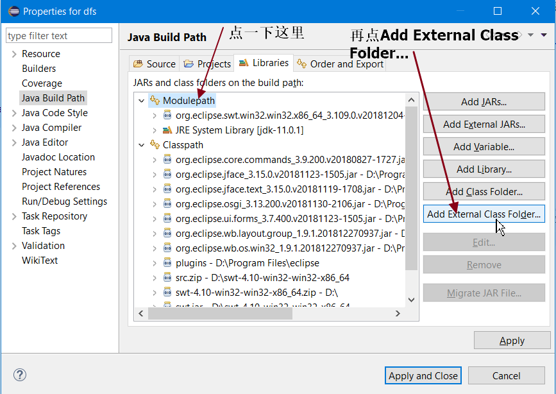Click Add External Class Folder... button
The height and width of the screenshot is (394, 556).
[484, 214]
